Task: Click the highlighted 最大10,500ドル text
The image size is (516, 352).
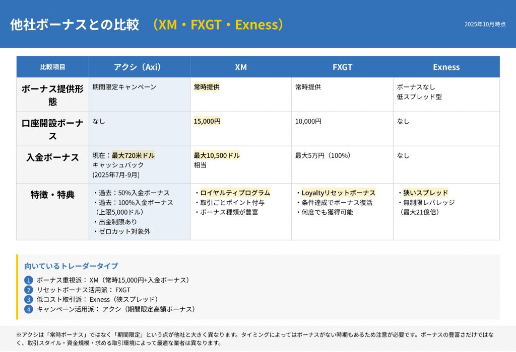Action: [217, 155]
